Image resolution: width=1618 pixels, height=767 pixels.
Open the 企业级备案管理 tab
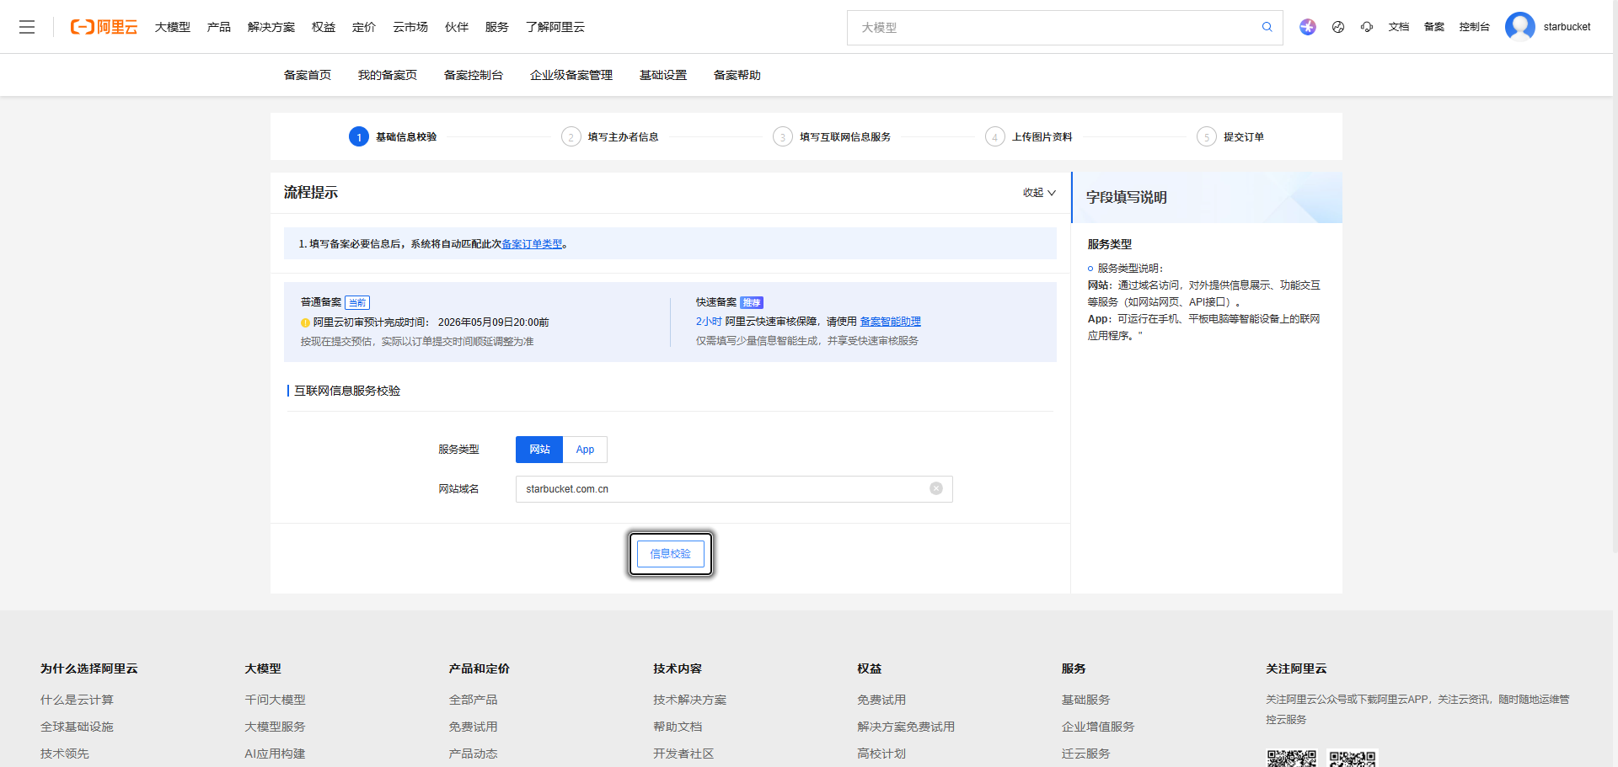click(571, 75)
